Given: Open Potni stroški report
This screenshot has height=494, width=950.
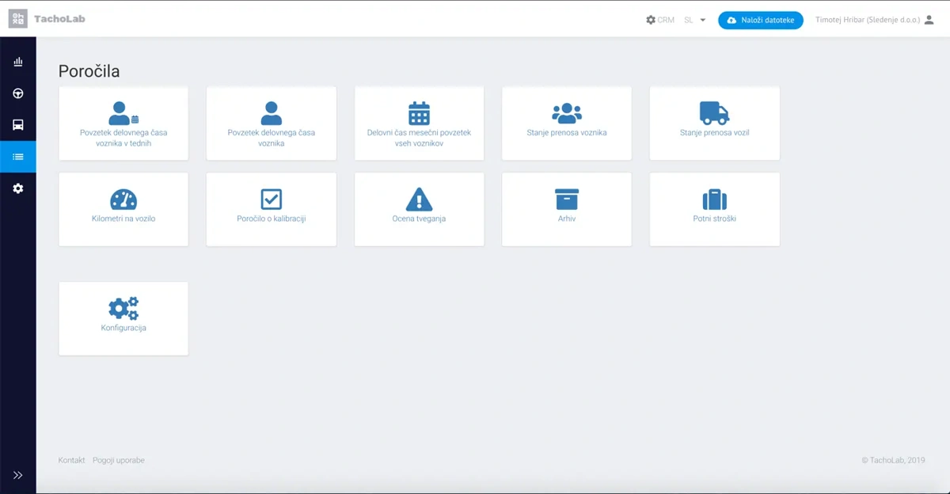Looking at the screenshot, I should click(714, 218).
